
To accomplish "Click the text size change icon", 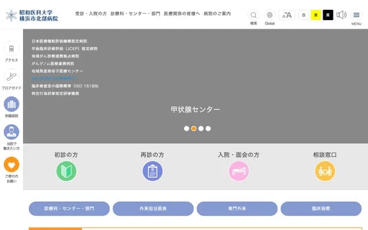I will point(287,15).
